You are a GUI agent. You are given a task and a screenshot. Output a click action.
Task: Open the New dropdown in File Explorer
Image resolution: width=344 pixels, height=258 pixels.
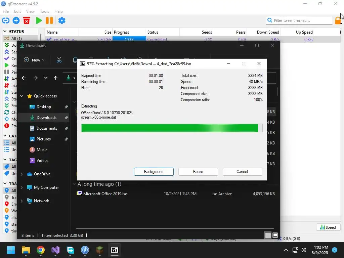tap(34, 60)
